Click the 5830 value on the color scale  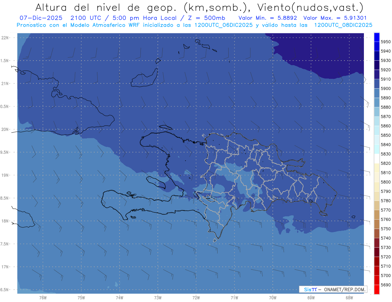[386, 154]
